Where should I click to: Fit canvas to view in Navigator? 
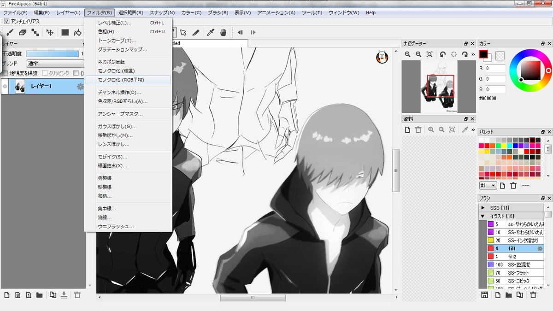(429, 54)
